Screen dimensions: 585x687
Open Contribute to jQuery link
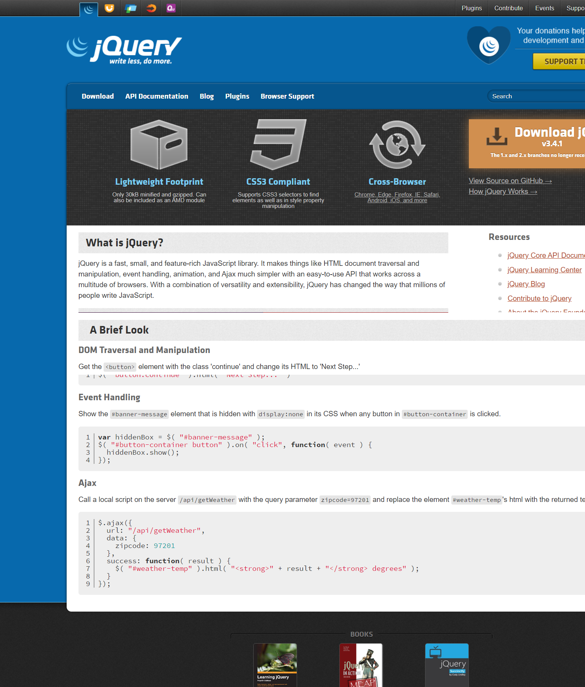540,299
